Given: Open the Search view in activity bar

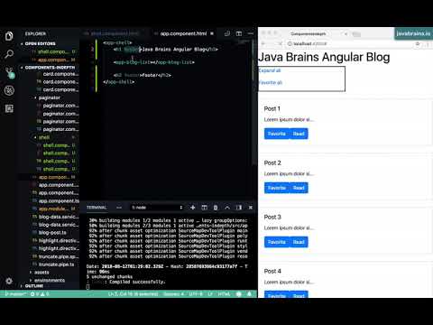Looking at the screenshot, I should pos(9,54).
